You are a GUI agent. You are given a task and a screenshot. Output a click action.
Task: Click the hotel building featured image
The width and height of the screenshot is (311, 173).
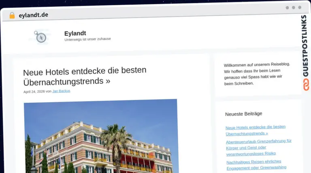pyautogui.click(x=101, y=136)
